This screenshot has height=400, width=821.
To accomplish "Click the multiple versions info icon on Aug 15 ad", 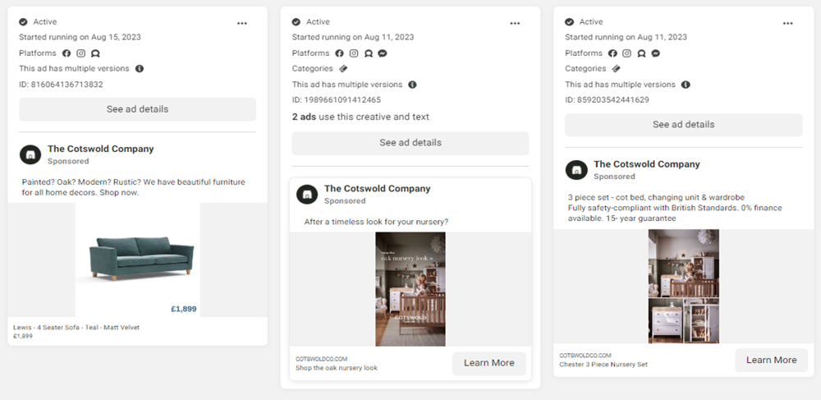I will pyautogui.click(x=140, y=69).
